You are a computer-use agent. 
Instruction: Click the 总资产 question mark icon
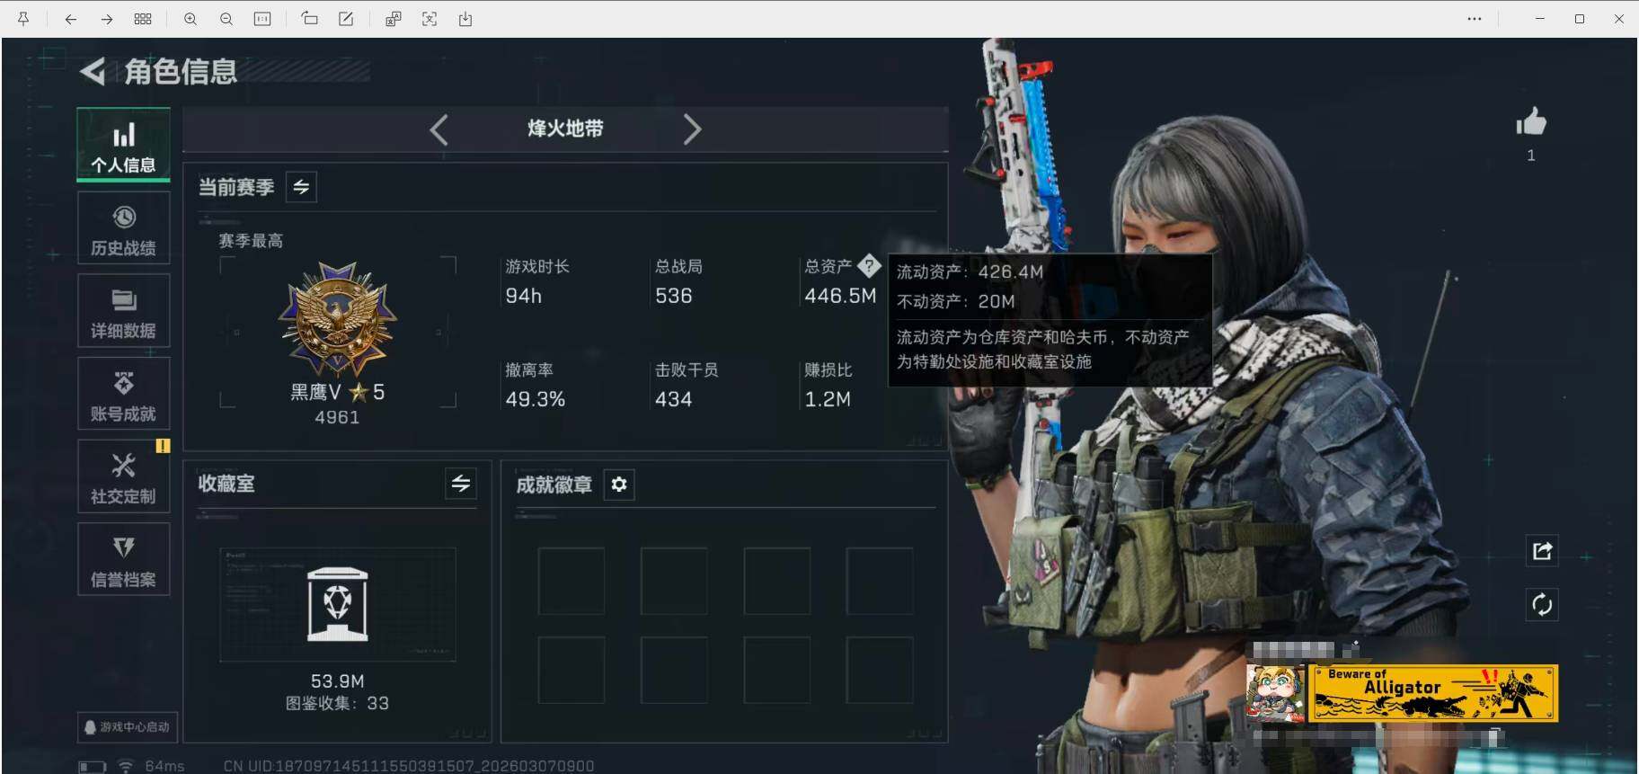point(869,265)
